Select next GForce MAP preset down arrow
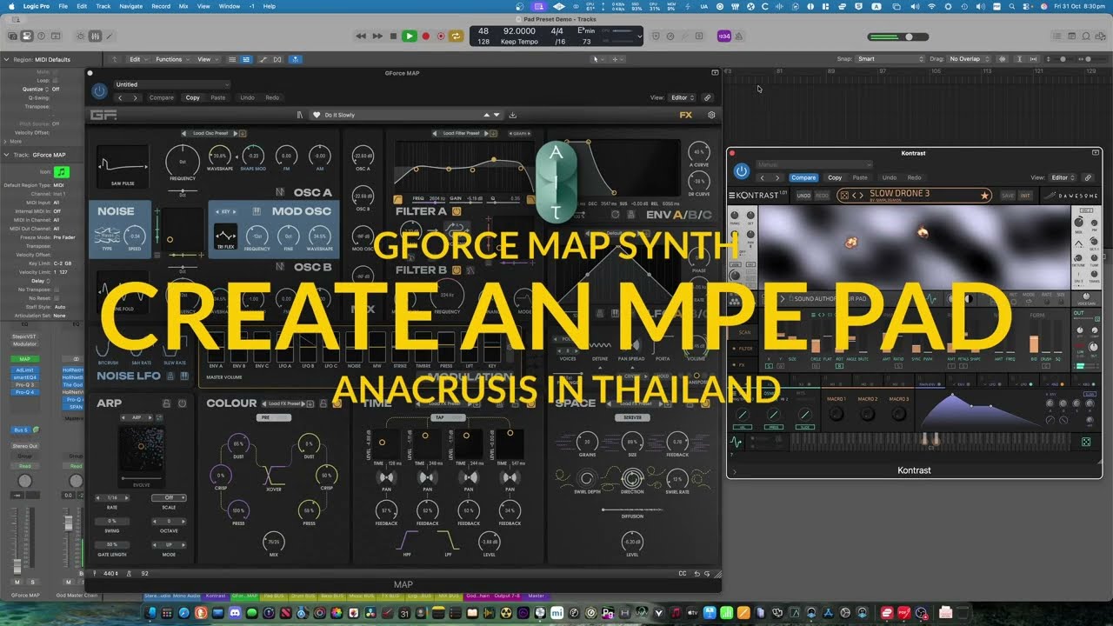The image size is (1113, 626). [x=497, y=115]
